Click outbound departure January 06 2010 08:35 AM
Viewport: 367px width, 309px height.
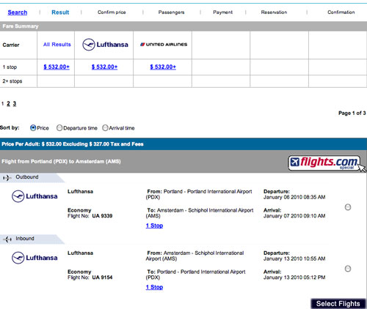tap(294, 197)
